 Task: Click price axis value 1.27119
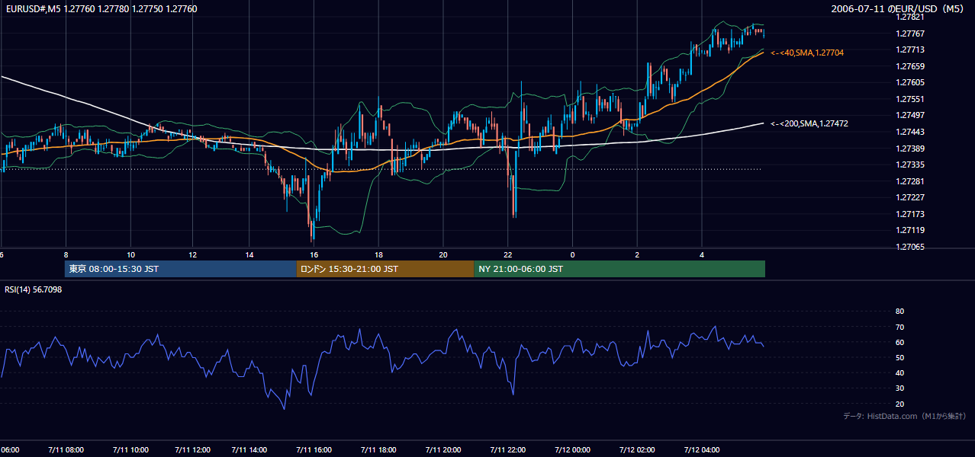pos(910,230)
